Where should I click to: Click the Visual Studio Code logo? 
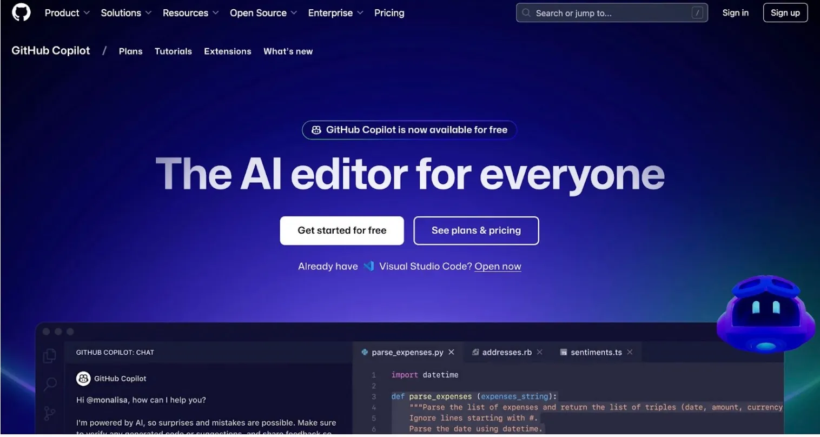coord(369,266)
